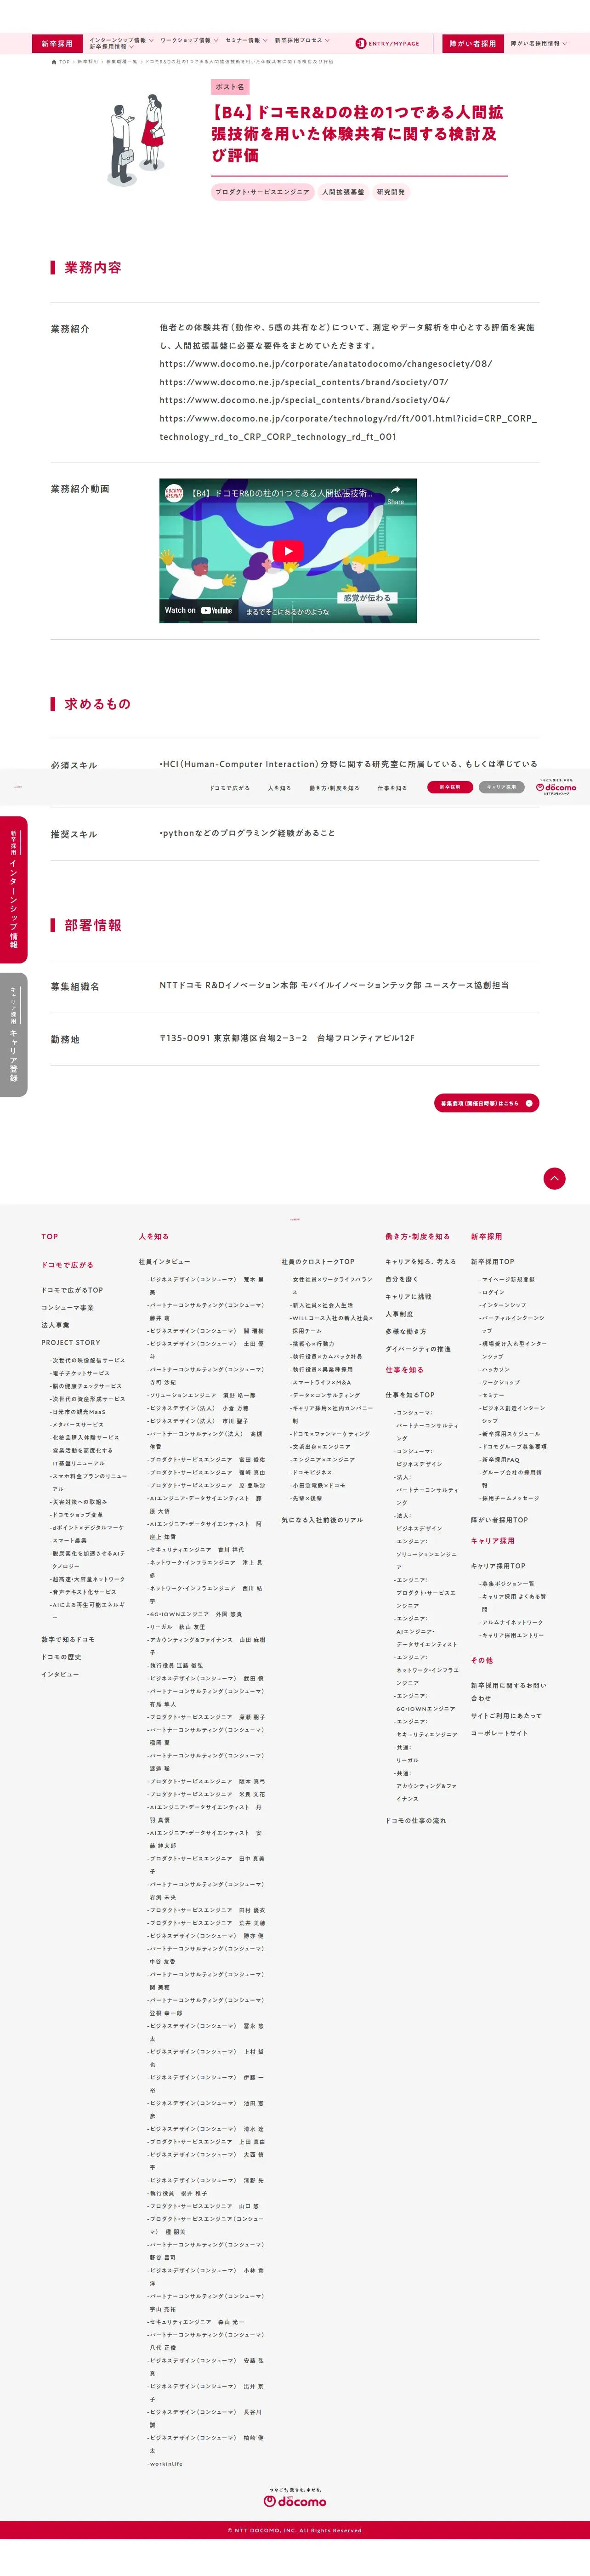Click the 募集職種一覧 breadcrumb link
Image resolution: width=590 pixels, height=2576 pixels.
click(x=122, y=62)
